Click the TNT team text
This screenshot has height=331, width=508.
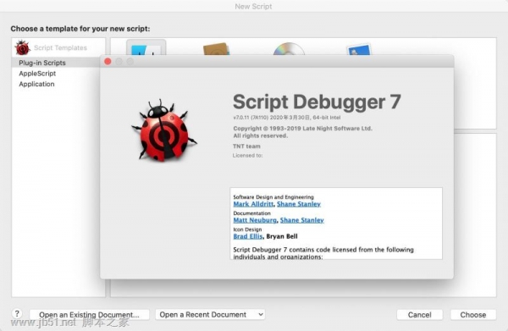point(246,146)
